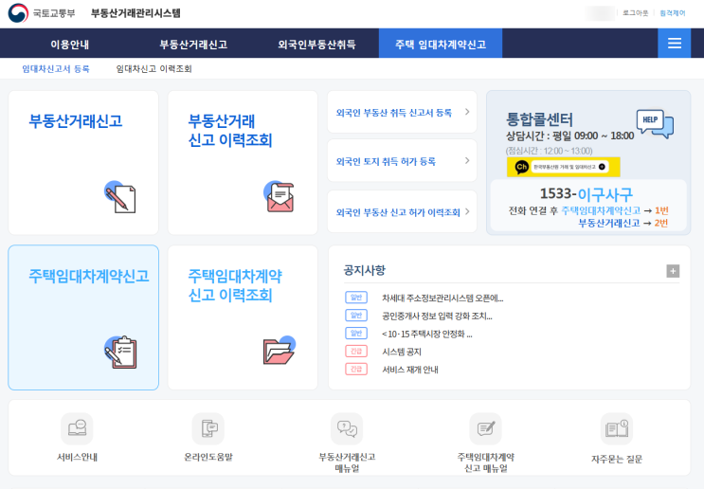Click the 자주묻는 질문 label text

(617, 459)
